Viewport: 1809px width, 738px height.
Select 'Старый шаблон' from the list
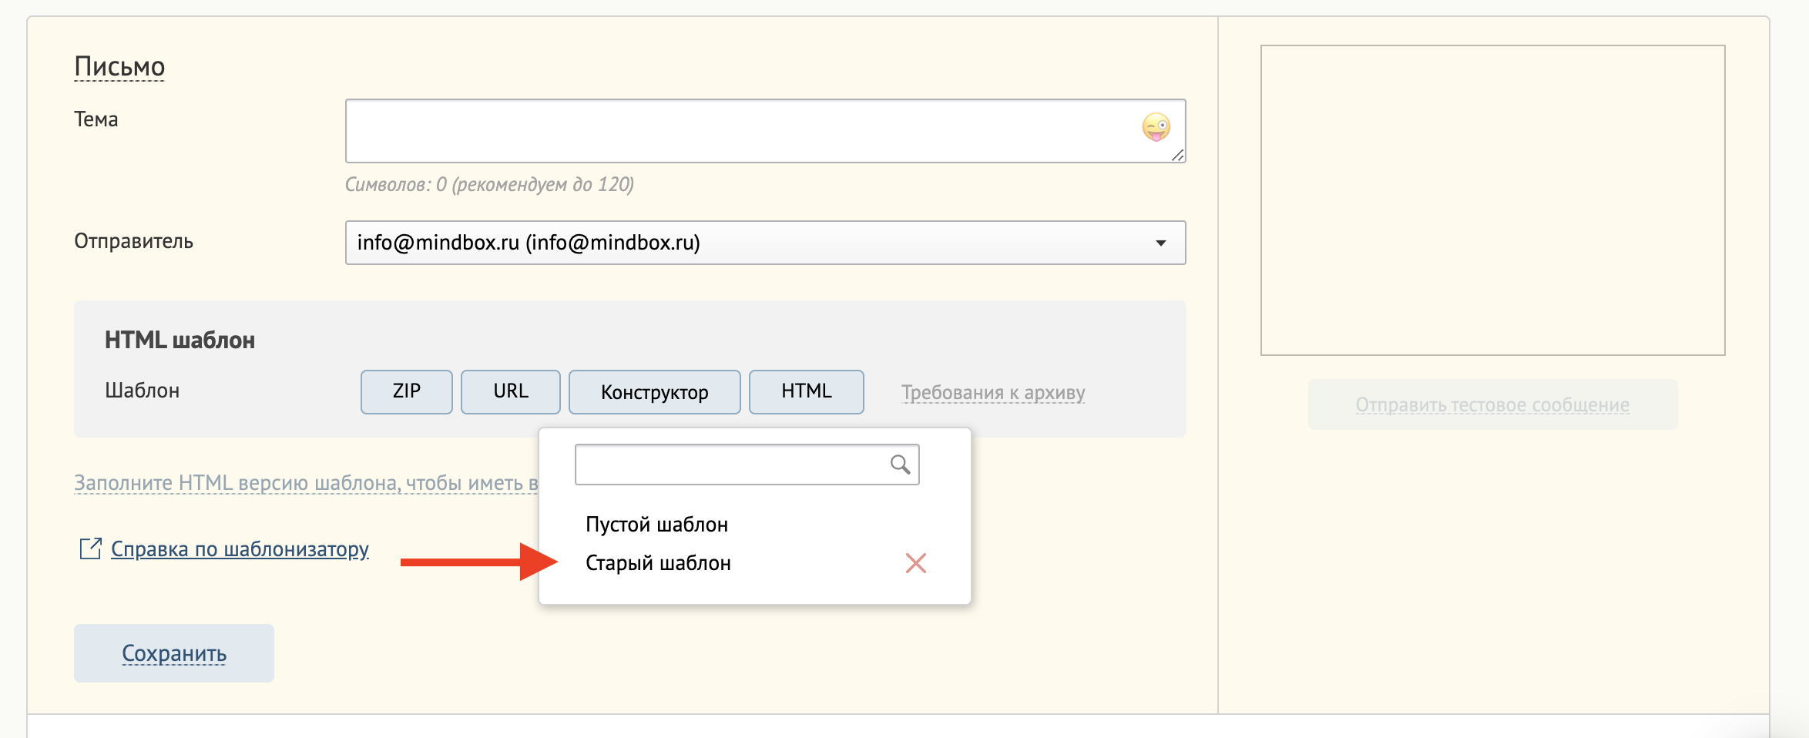[x=658, y=563]
